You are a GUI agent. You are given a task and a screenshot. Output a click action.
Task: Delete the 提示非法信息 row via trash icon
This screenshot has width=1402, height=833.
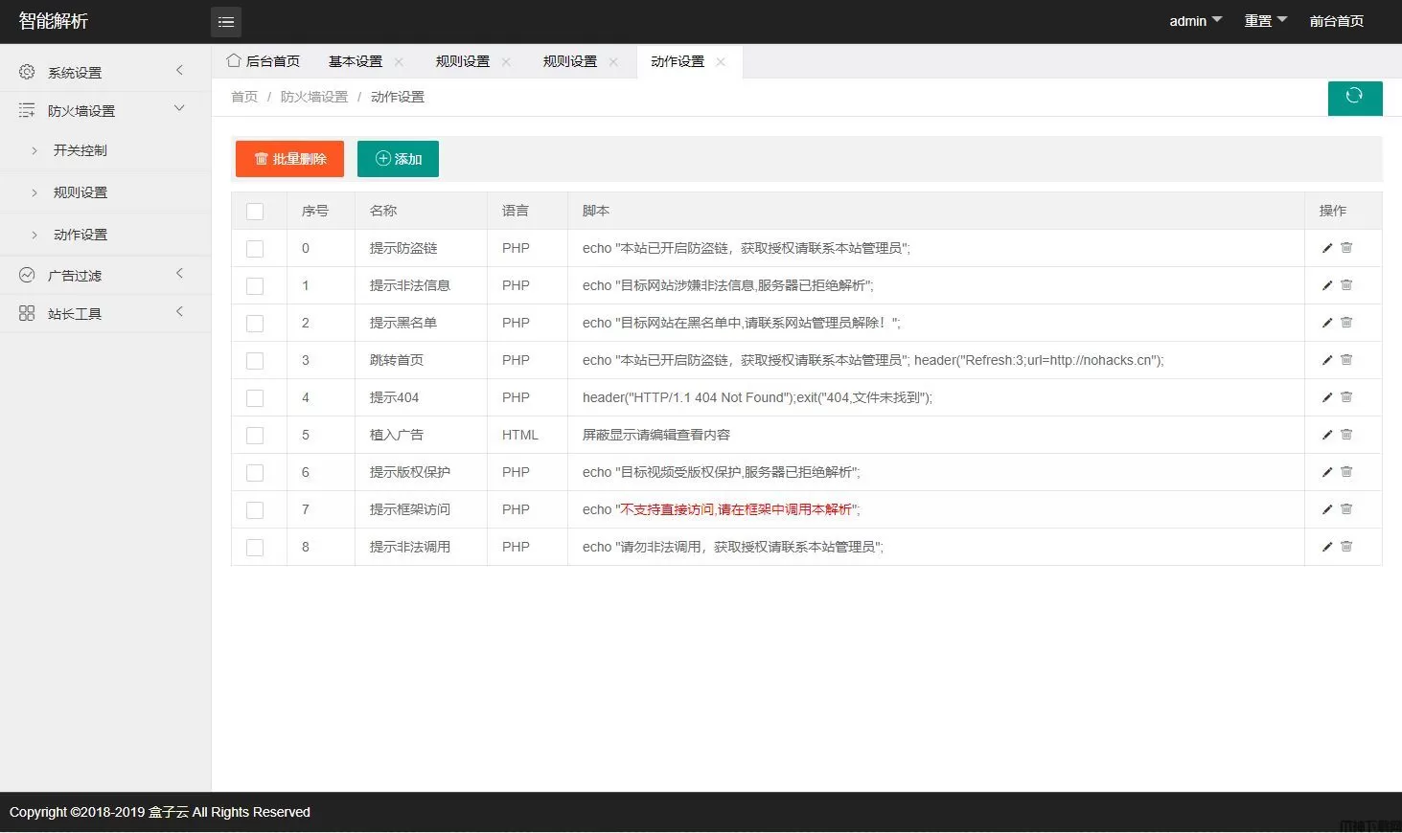pyautogui.click(x=1346, y=285)
